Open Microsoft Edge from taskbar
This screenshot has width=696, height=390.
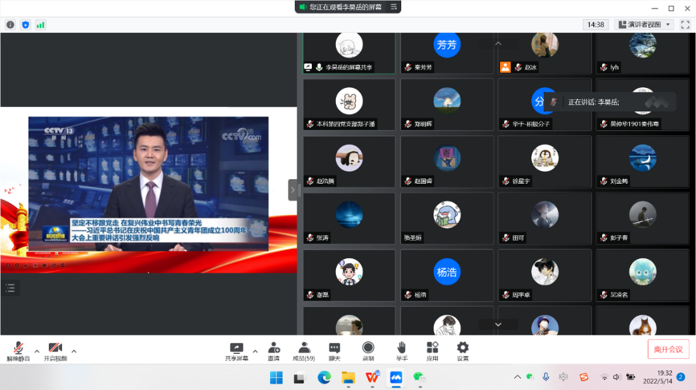click(x=324, y=377)
